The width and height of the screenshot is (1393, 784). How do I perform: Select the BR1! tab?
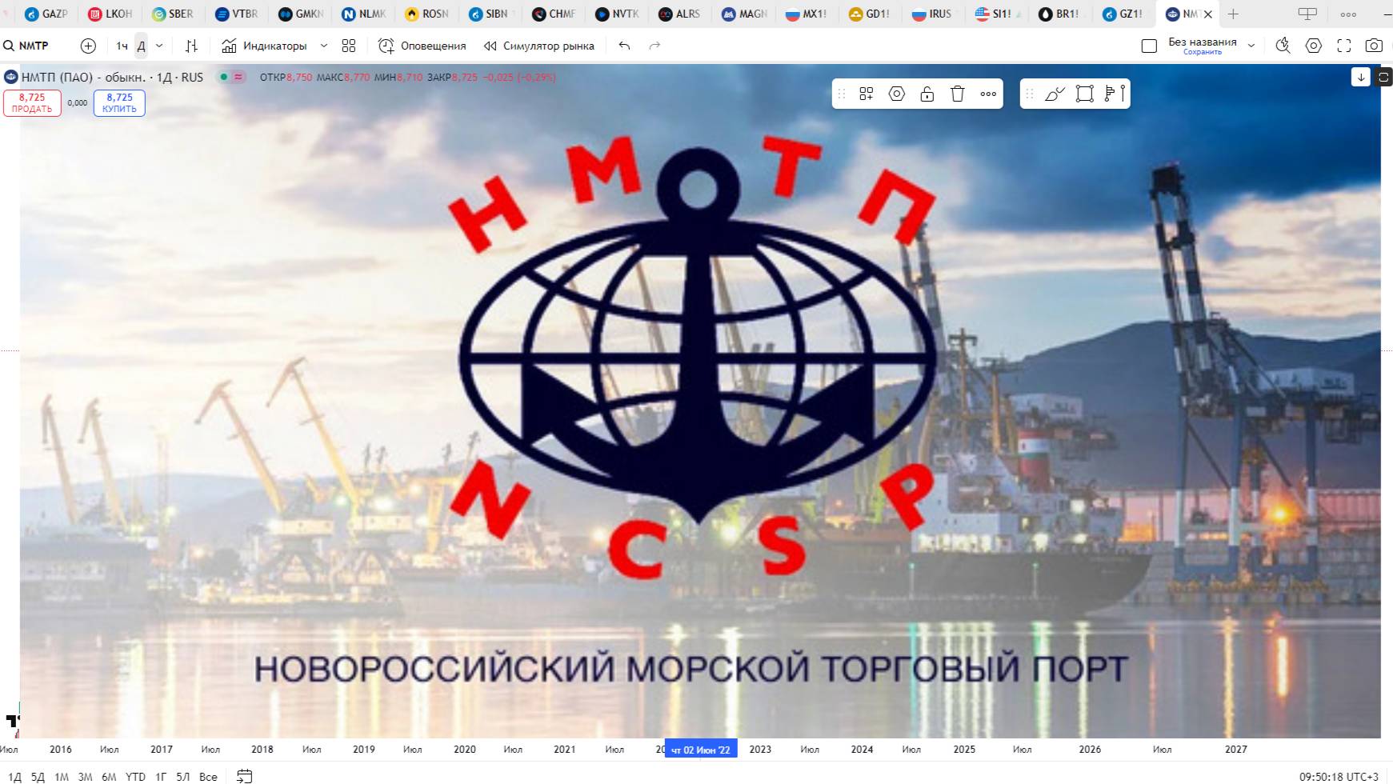[x=1059, y=14]
